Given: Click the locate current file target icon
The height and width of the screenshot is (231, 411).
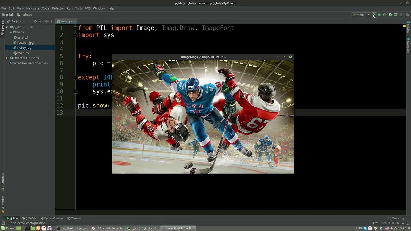Looking at the screenshot, I should point(35,21).
